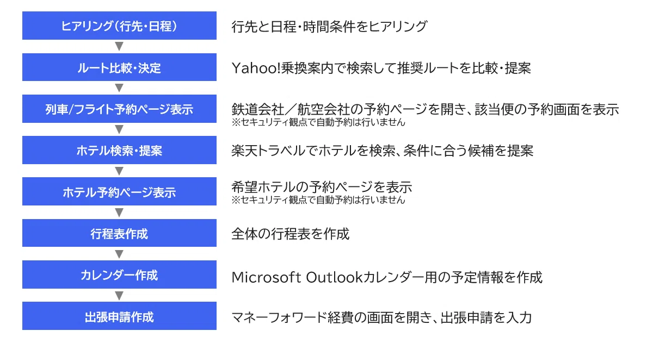
Task: Click the Microsoft Outlook calendar description text
Action: coord(387,277)
